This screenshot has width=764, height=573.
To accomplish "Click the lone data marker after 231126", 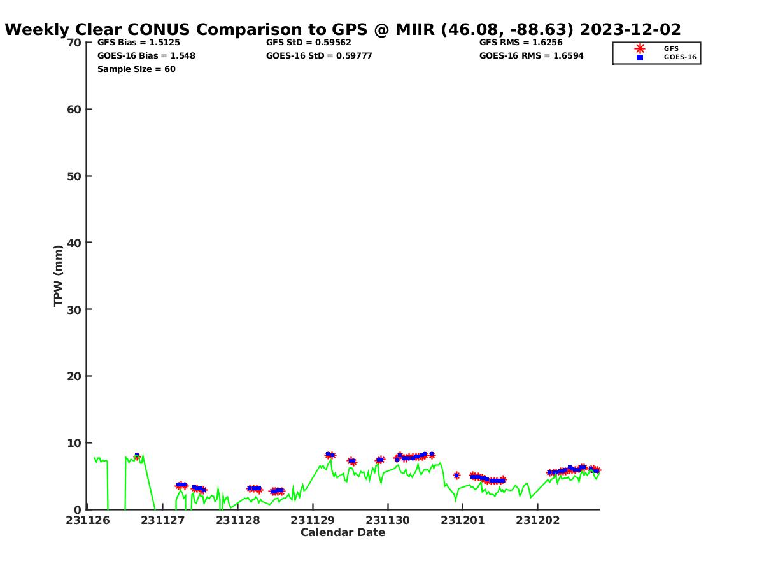I will (x=137, y=456).
